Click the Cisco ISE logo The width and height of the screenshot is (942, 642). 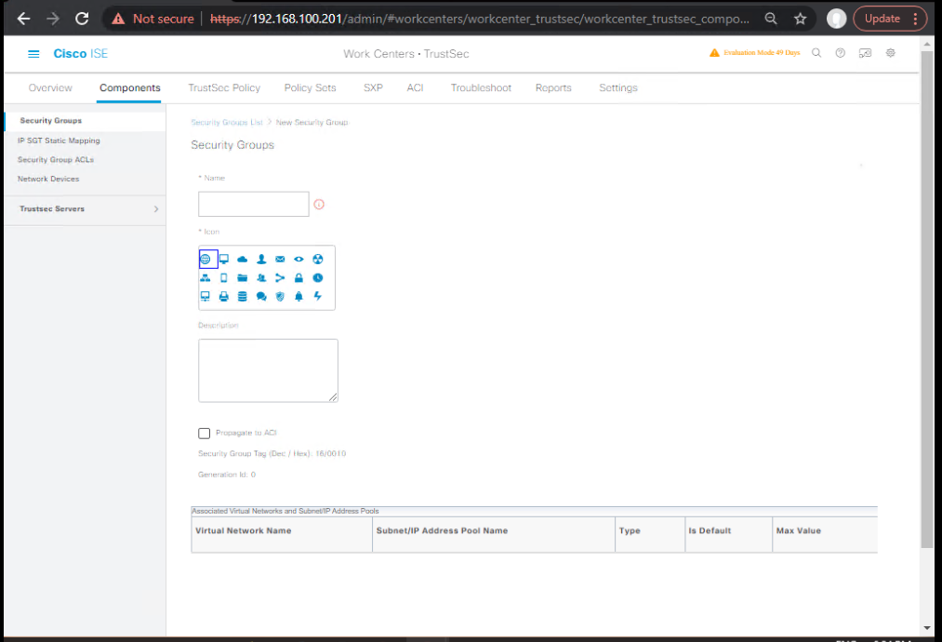81,54
